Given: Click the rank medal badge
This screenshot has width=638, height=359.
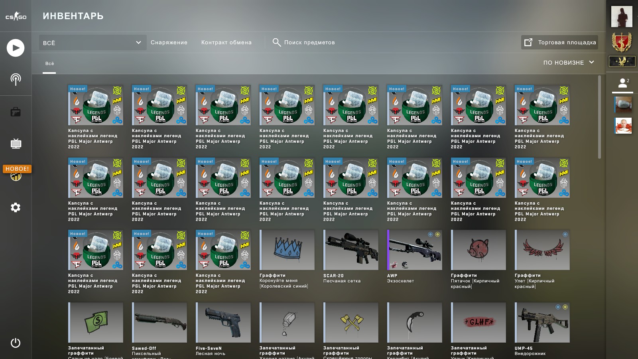Looking at the screenshot, I should [622, 42].
